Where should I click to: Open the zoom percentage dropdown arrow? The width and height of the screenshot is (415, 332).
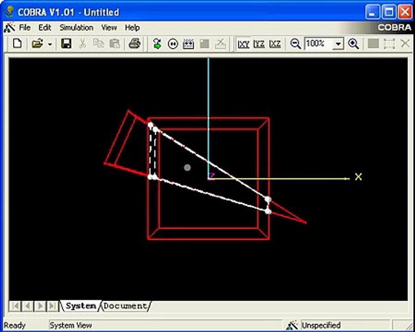click(x=338, y=44)
